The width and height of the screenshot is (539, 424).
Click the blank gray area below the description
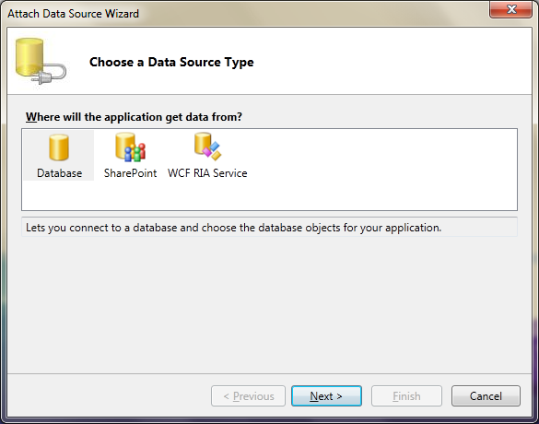coord(269,304)
